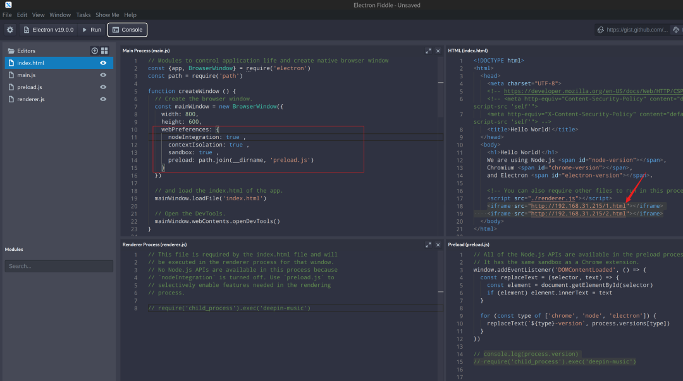The height and width of the screenshot is (381, 683).
Task: Open the settings gear icon
Action: tap(10, 30)
